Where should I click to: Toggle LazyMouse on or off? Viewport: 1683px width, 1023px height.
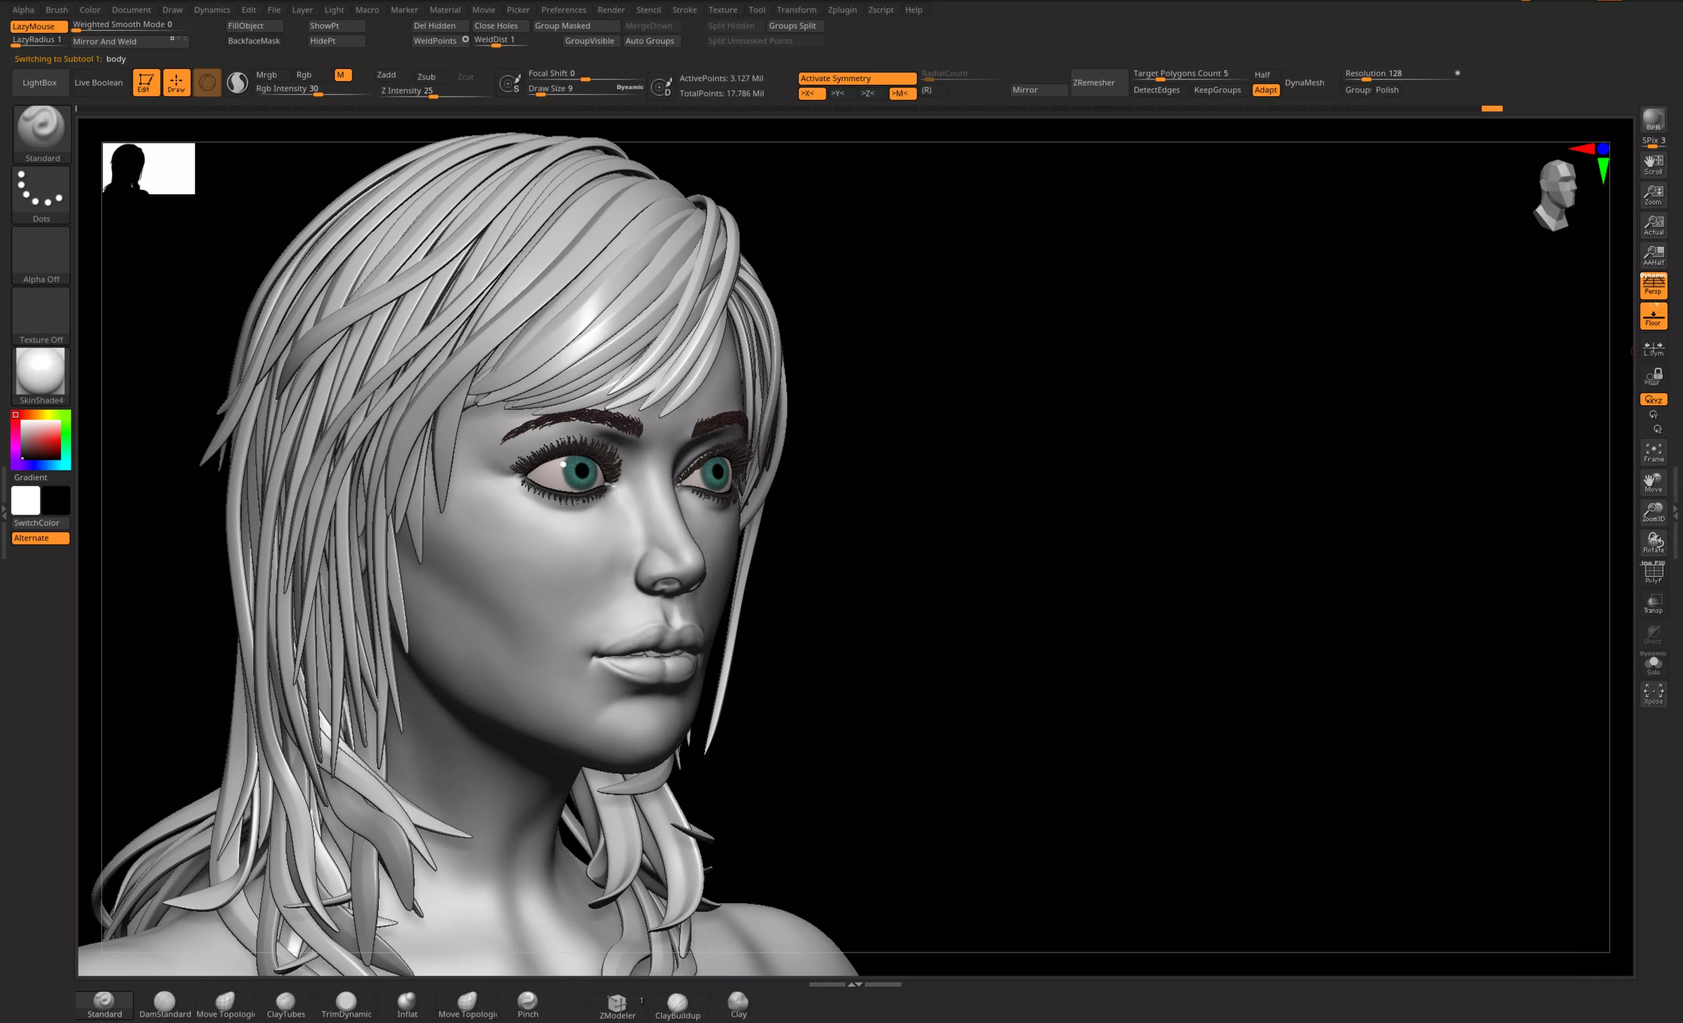click(39, 26)
